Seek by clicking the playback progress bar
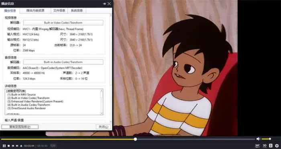Image resolution: width=281 pixels, height=149 pixels. pyautogui.click(x=128, y=139)
